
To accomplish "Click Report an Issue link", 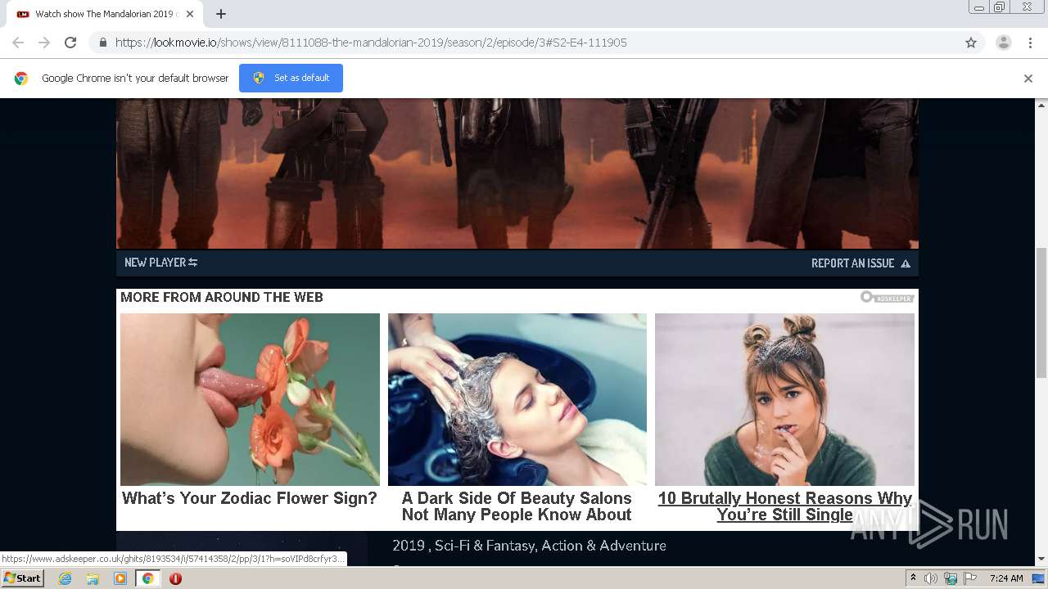I will pyautogui.click(x=861, y=263).
